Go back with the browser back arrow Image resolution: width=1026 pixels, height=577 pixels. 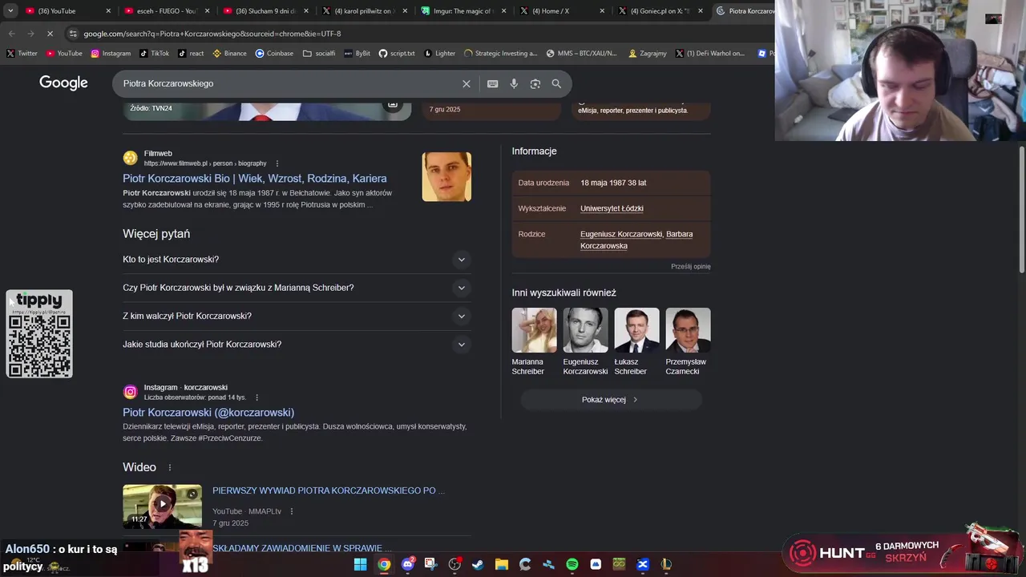(11, 34)
